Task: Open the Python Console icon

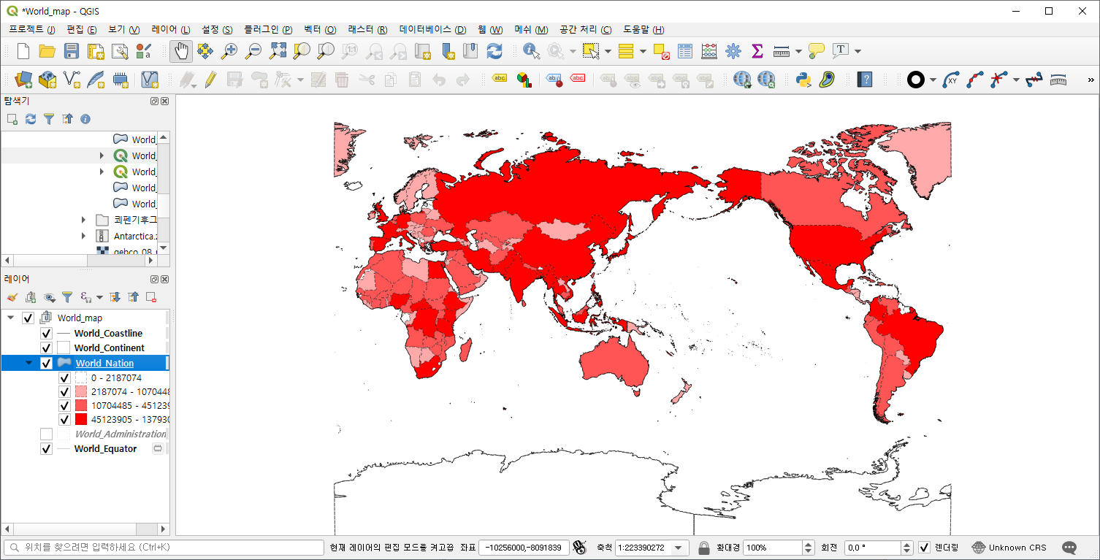Action: coord(803,79)
